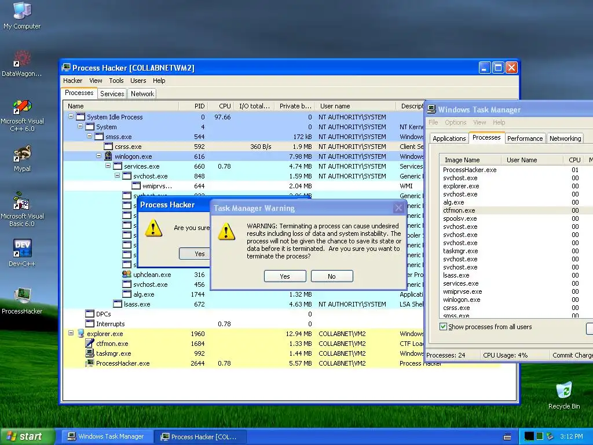Collapse the svchost.exe 848 tree node
The image size is (593, 445).
(117, 176)
